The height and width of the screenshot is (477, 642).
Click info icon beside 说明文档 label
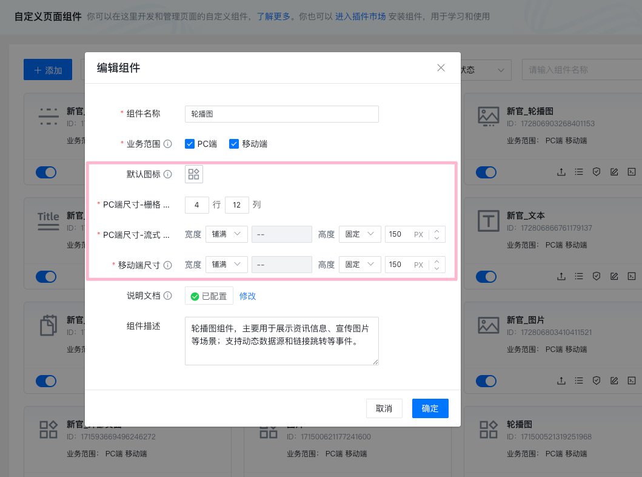click(x=168, y=296)
